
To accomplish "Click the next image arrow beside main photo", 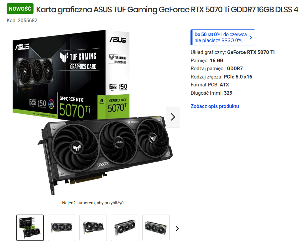I will [173, 117].
